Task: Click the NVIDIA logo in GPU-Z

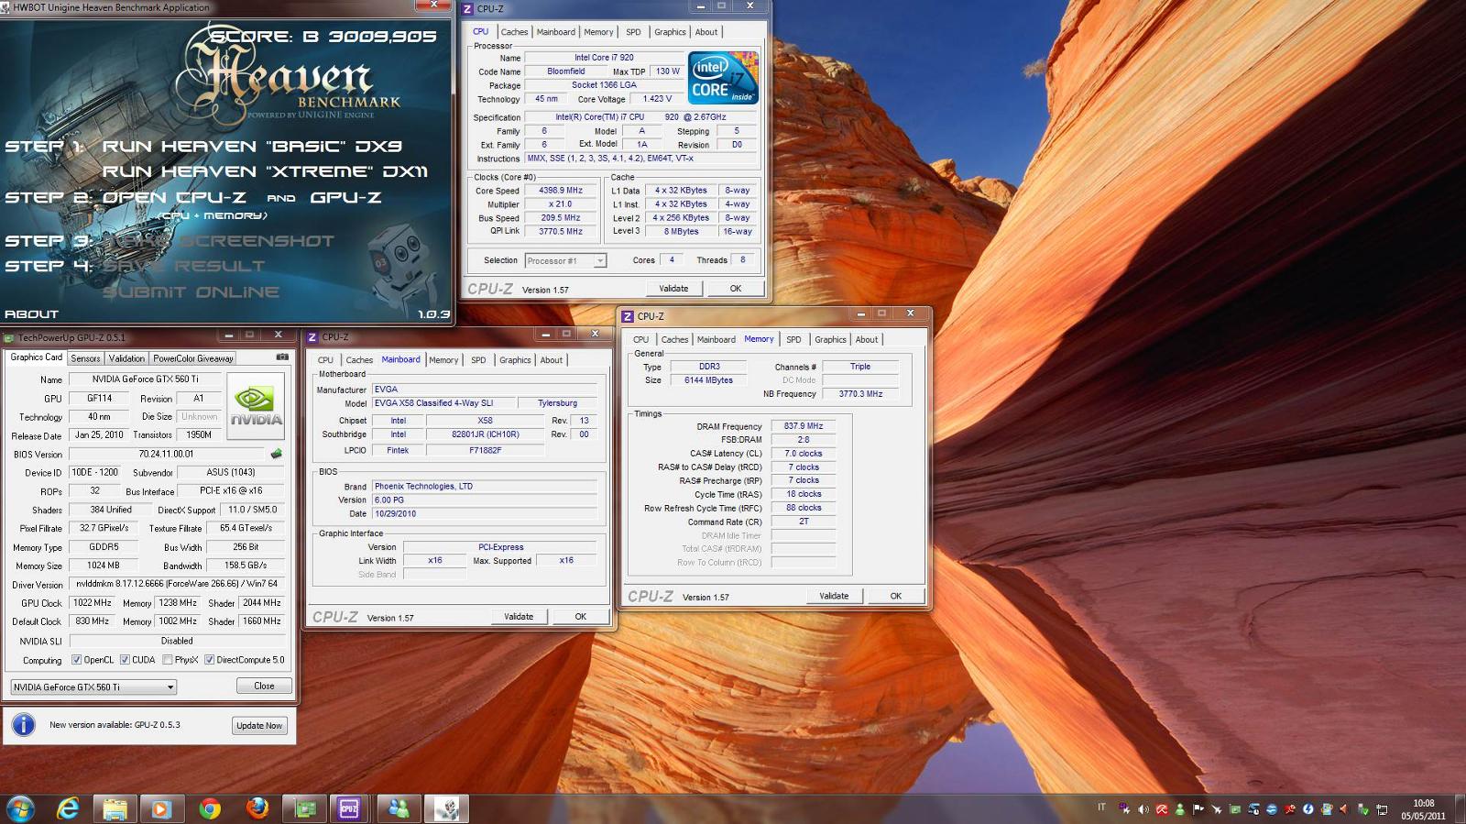Action: click(256, 404)
